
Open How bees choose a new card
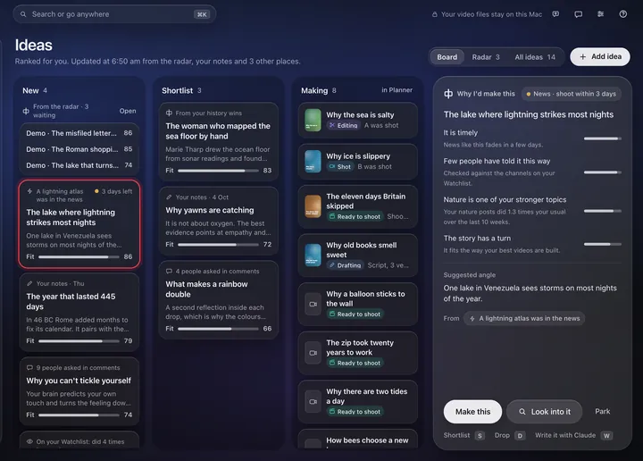tap(357, 440)
